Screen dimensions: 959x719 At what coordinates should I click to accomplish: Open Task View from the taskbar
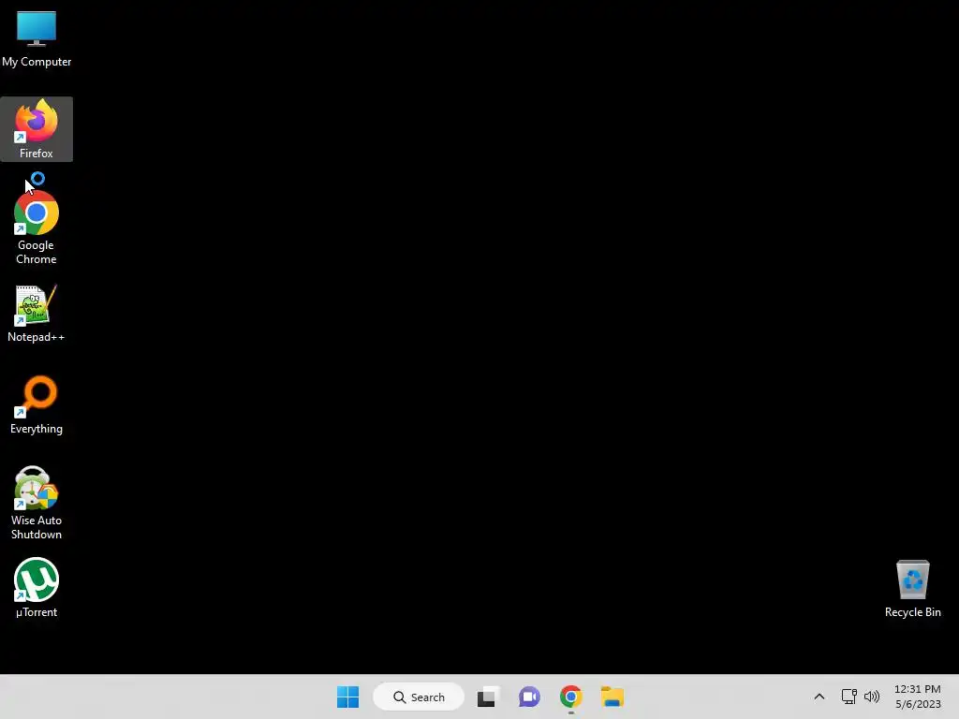(x=487, y=697)
